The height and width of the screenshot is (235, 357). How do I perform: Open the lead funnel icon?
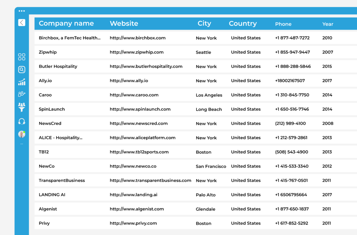tap(22, 107)
